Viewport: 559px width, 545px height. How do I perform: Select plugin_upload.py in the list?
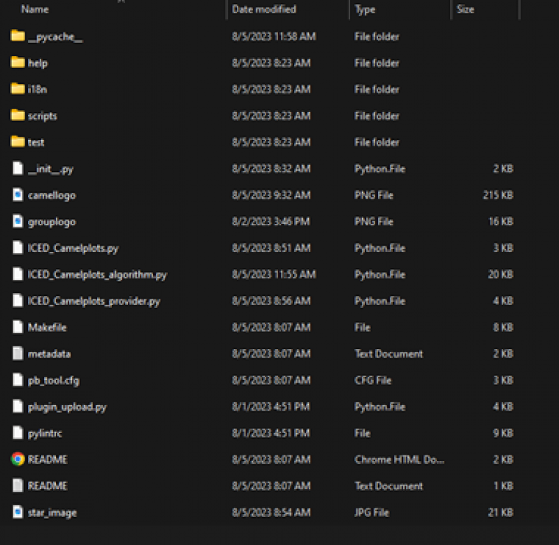67,406
